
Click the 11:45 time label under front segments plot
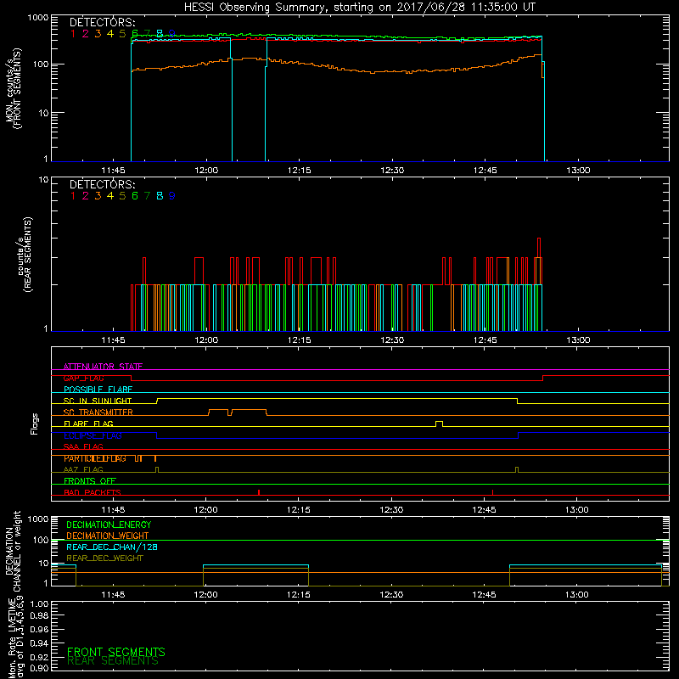pyautogui.click(x=113, y=171)
